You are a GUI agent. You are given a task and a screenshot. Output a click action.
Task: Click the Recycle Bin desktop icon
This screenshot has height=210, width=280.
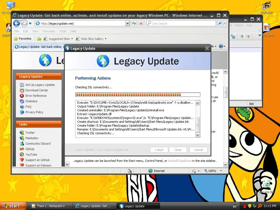[266, 186]
